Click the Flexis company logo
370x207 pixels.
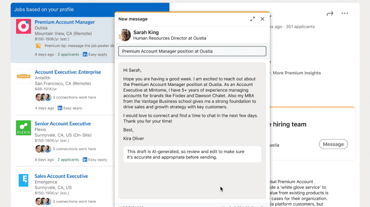[x=23, y=128]
